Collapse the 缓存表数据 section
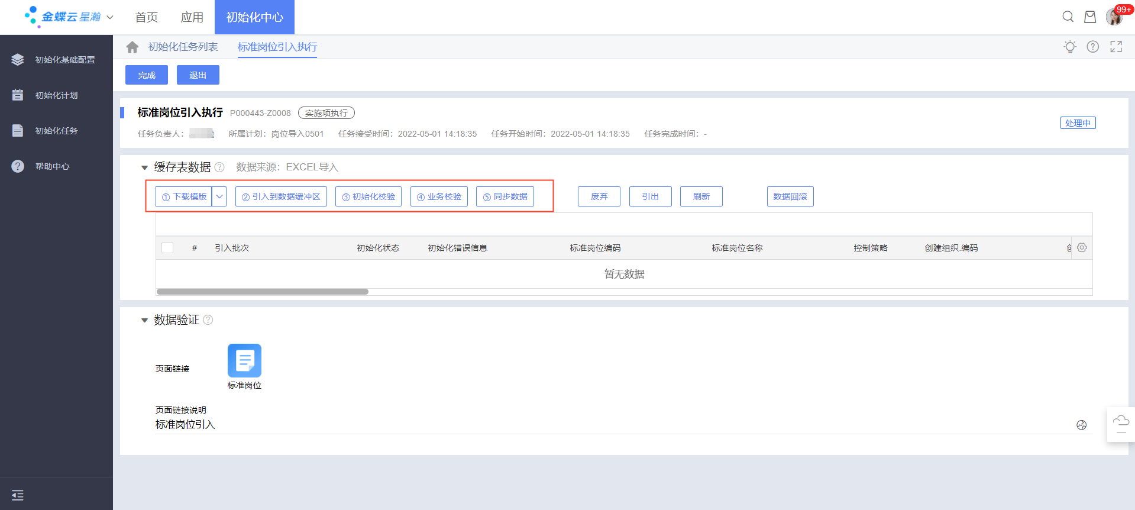 click(x=144, y=167)
